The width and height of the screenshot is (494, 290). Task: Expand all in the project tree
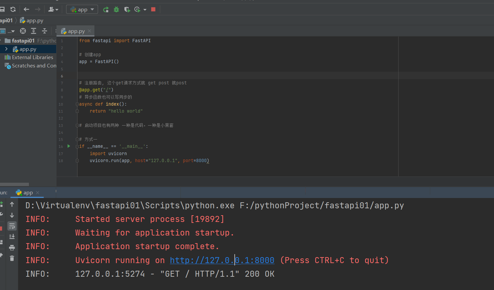pos(34,31)
